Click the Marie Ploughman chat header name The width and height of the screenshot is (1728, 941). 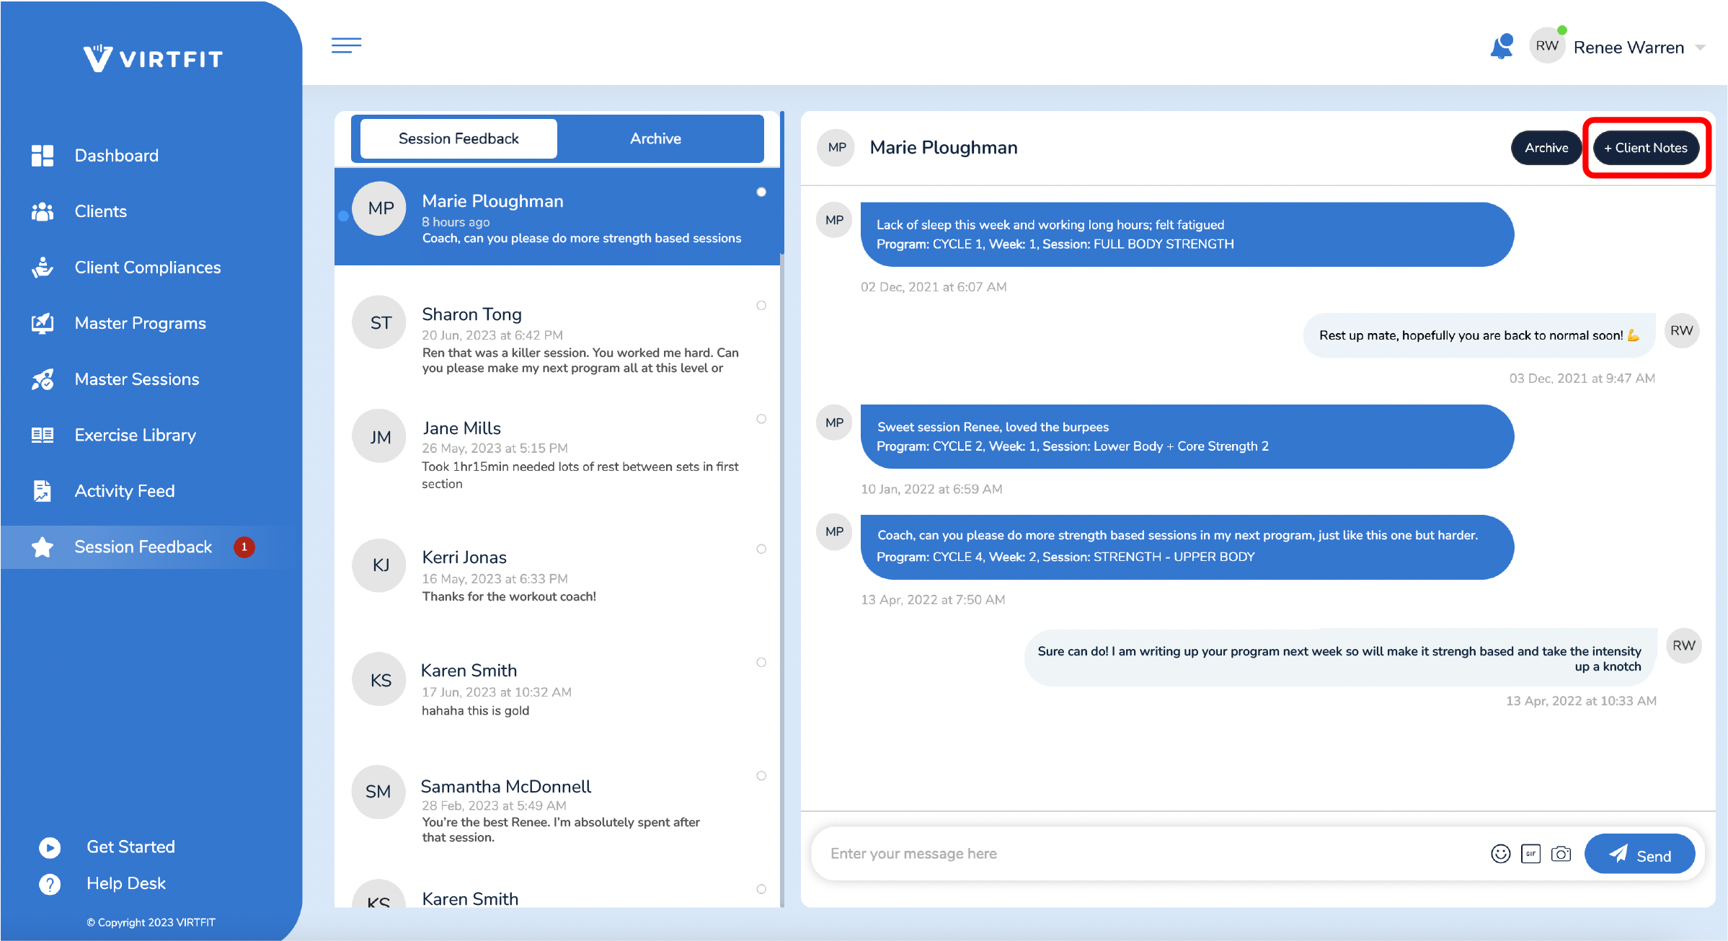[x=943, y=148]
